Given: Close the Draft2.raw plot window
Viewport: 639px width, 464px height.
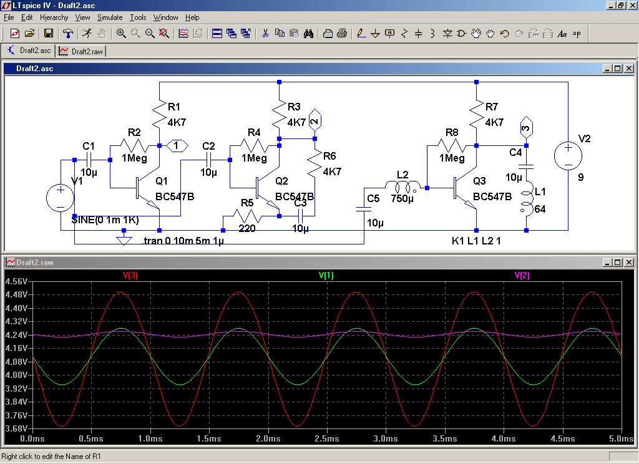Looking at the screenshot, I should coord(629,263).
